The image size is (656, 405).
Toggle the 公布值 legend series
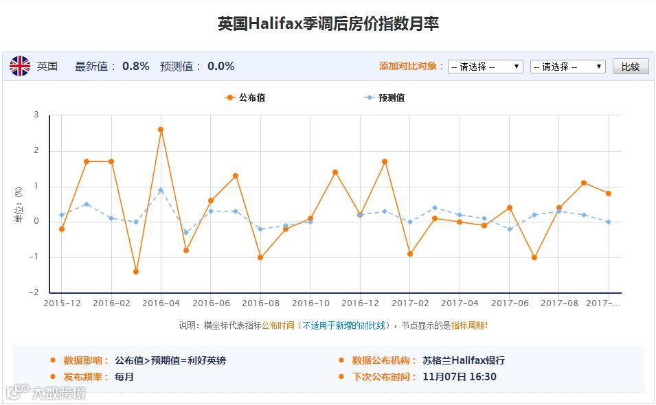[x=245, y=97]
